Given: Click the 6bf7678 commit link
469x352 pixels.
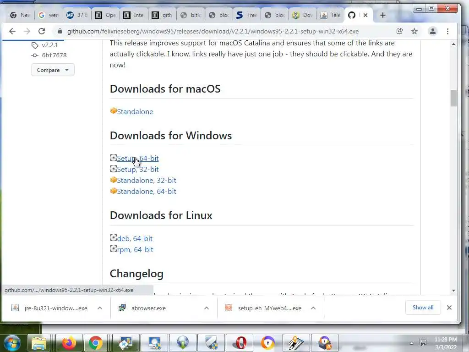Looking at the screenshot, I should tap(54, 55).
